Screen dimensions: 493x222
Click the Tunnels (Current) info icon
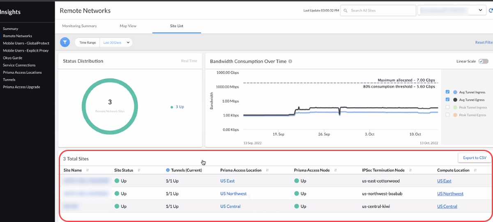pos(168,170)
